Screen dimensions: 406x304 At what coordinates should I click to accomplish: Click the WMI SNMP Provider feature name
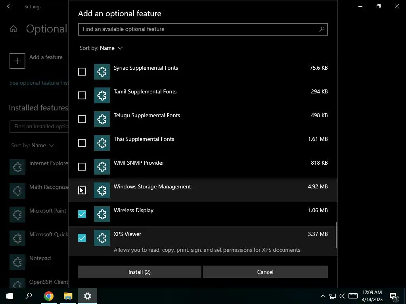(x=139, y=163)
